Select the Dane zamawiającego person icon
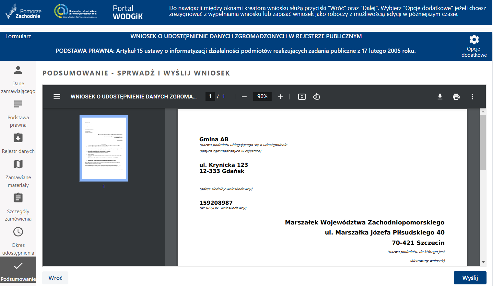Image resolution: width=493 pixels, height=286 pixels. (x=18, y=69)
